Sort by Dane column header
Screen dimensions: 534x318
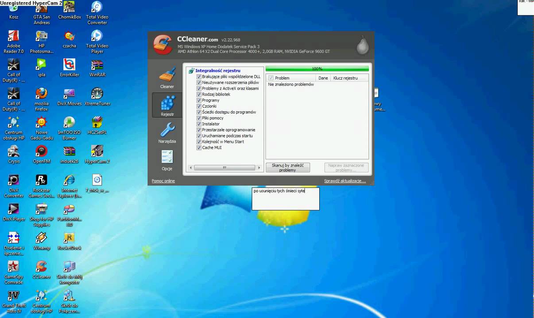[x=323, y=78]
